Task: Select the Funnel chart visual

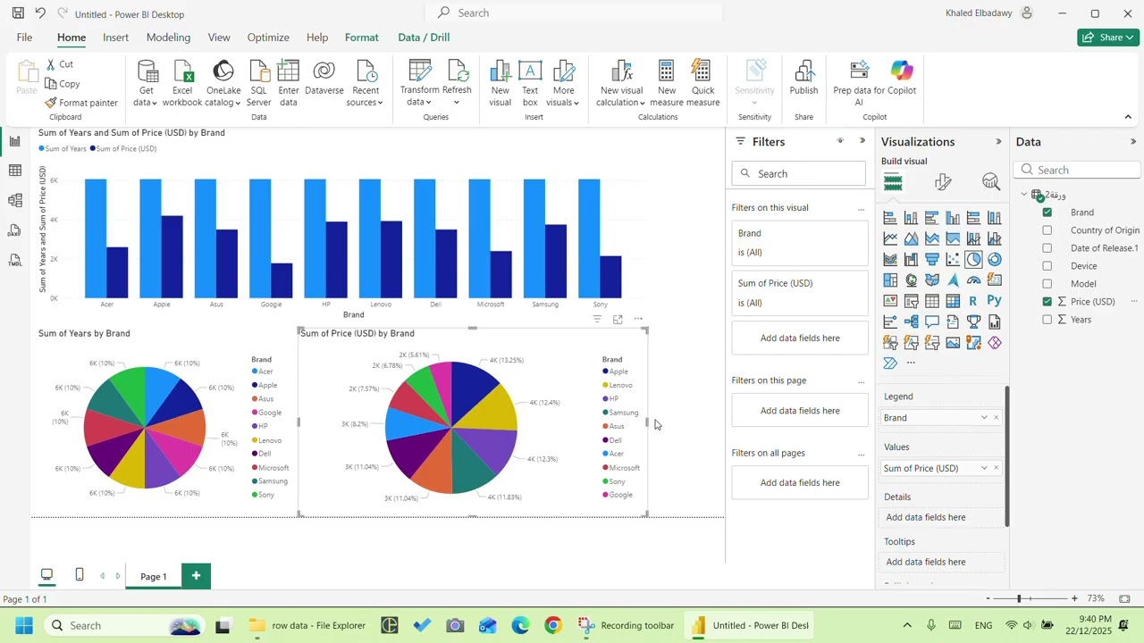Action: (932, 259)
